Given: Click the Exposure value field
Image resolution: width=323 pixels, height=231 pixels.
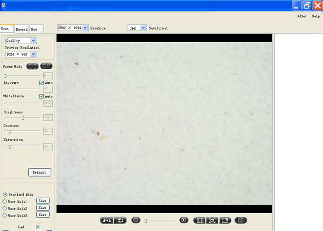Looking at the screenshot, I should point(48,89).
